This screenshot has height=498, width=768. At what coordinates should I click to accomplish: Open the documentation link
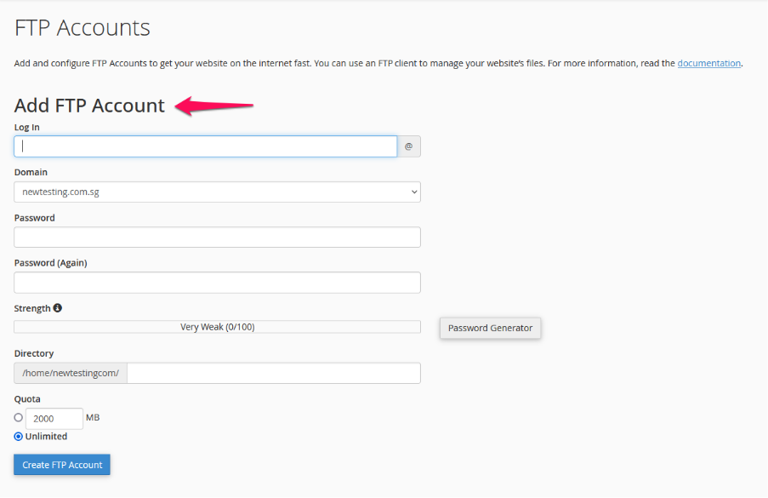(708, 63)
